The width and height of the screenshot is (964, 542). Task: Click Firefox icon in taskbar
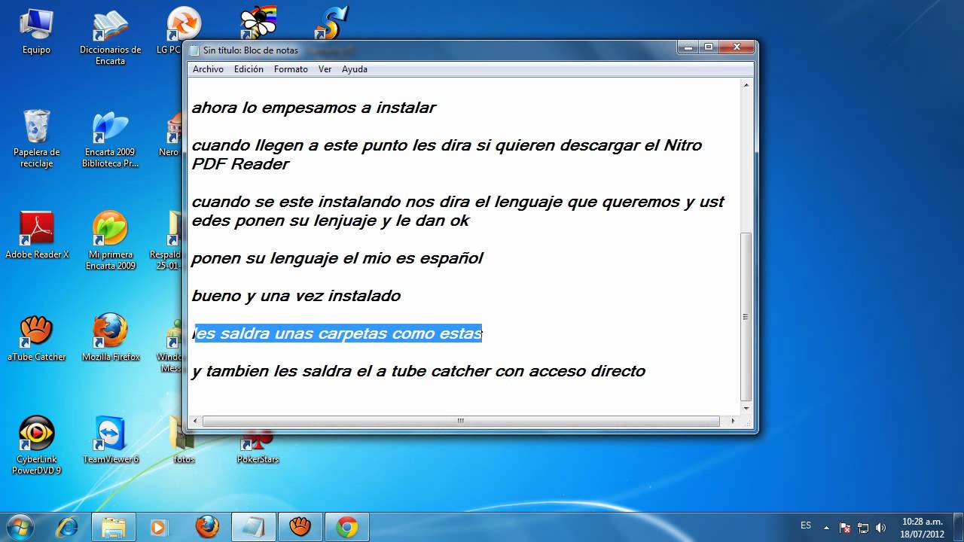[207, 526]
